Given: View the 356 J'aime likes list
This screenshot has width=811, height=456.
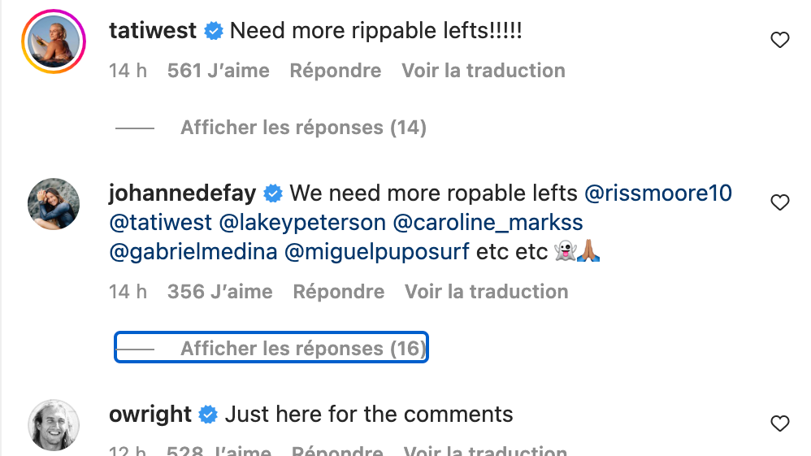Looking at the screenshot, I should pos(219,292).
